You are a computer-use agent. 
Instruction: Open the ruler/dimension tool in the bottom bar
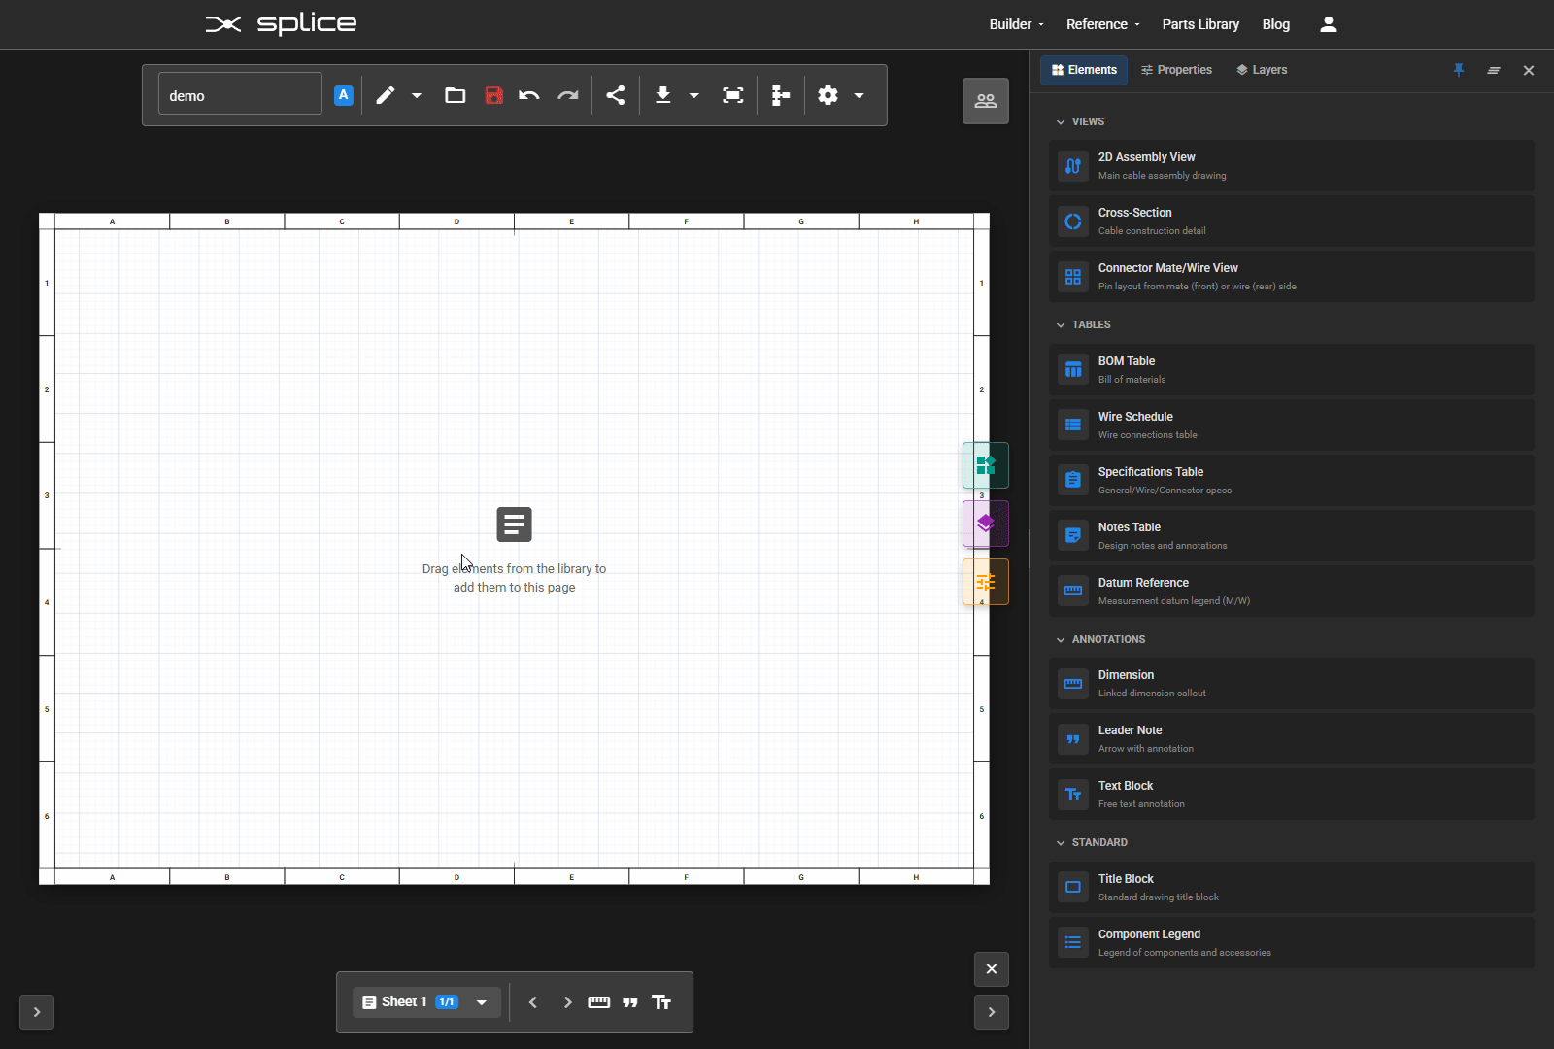point(599,1001)
